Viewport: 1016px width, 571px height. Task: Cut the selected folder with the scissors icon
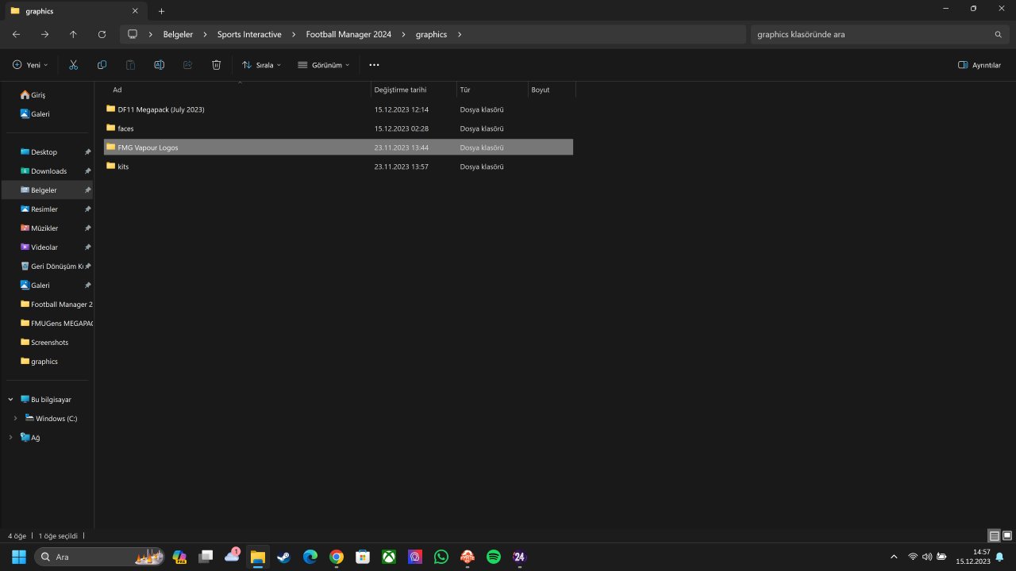coord(73,65)
